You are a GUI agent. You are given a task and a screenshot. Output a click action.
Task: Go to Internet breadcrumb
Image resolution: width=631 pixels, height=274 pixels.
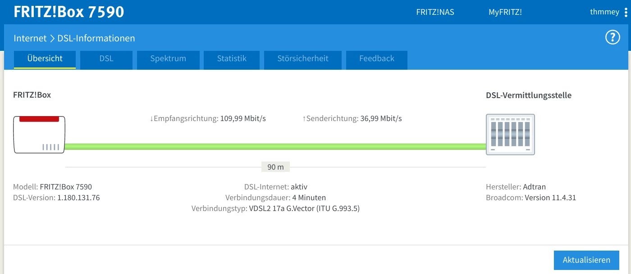[x=30, y=38]
